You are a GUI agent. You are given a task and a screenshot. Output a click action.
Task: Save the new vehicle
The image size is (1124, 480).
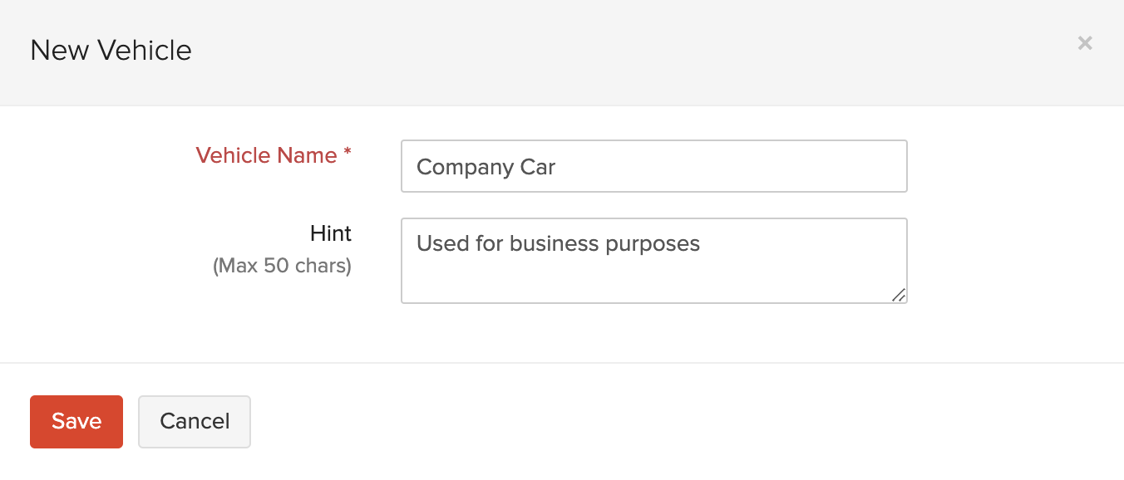[76, 422]
